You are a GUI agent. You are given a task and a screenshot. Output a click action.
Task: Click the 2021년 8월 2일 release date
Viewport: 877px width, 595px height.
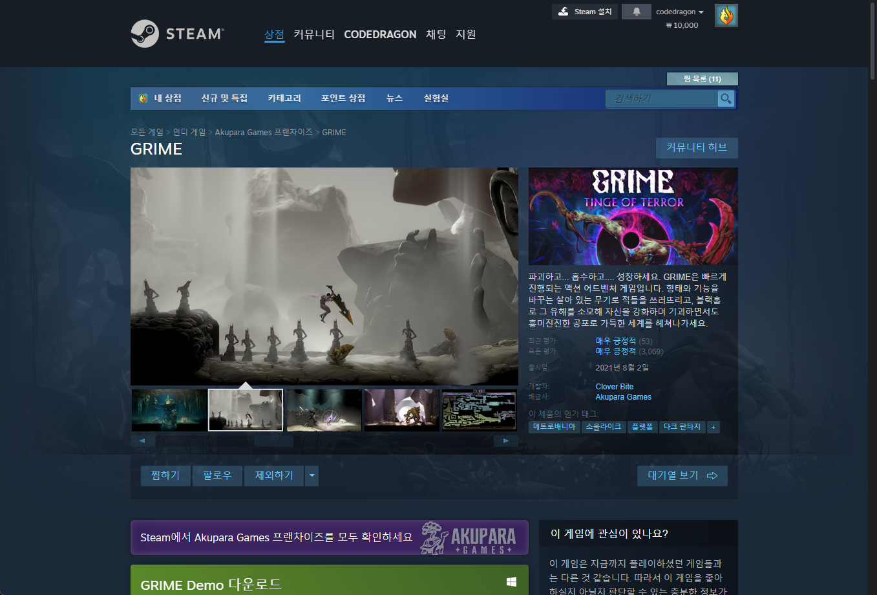622,367
